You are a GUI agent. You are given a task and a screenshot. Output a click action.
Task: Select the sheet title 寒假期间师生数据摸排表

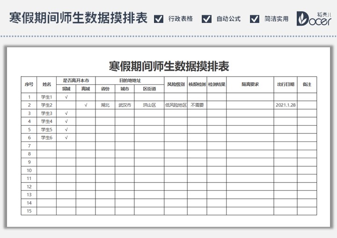[x=169, y=66]
